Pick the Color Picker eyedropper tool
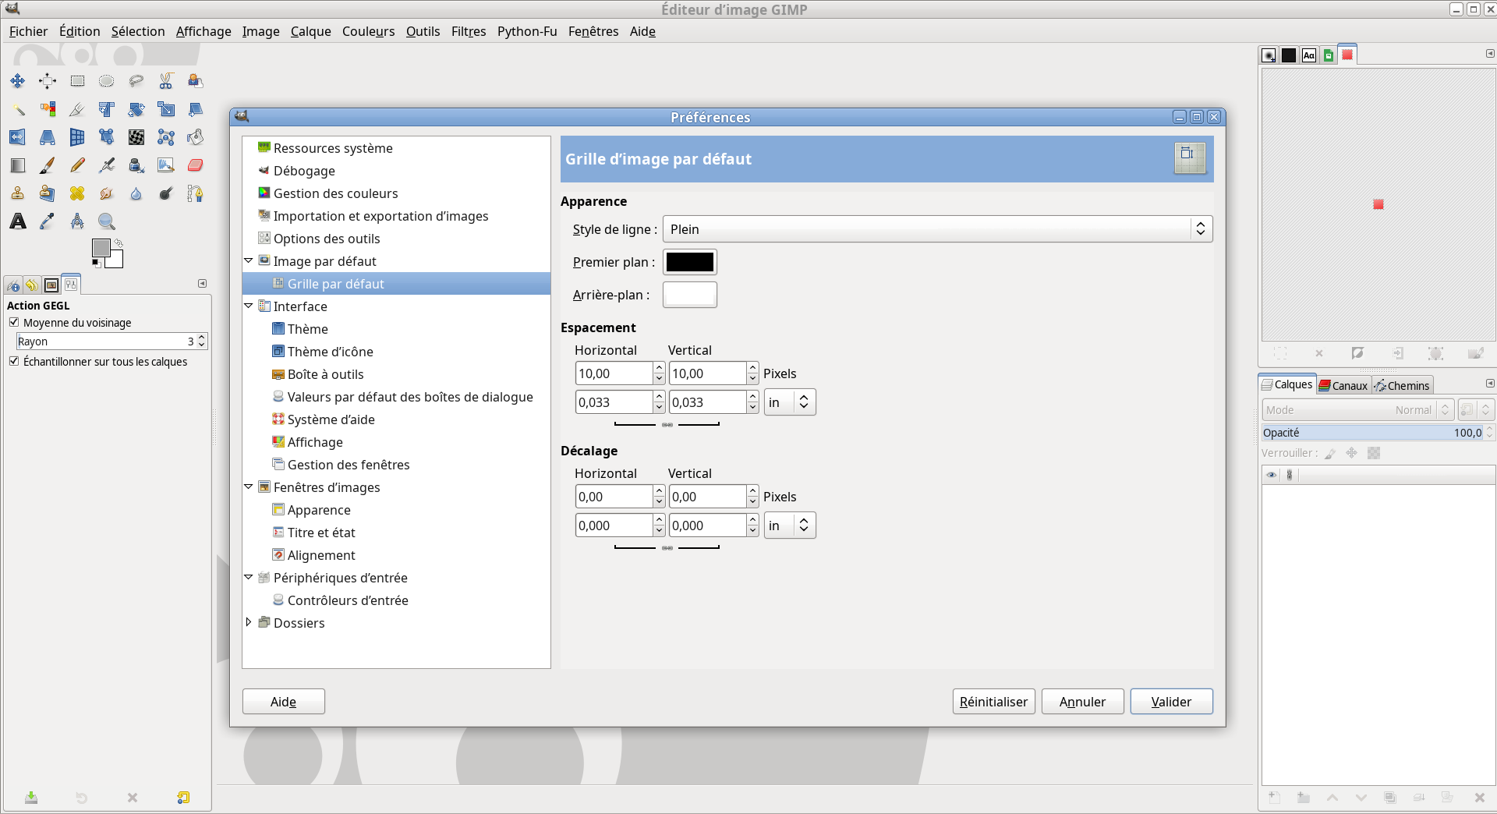1497x814 pixels. [x=47, y=221]
